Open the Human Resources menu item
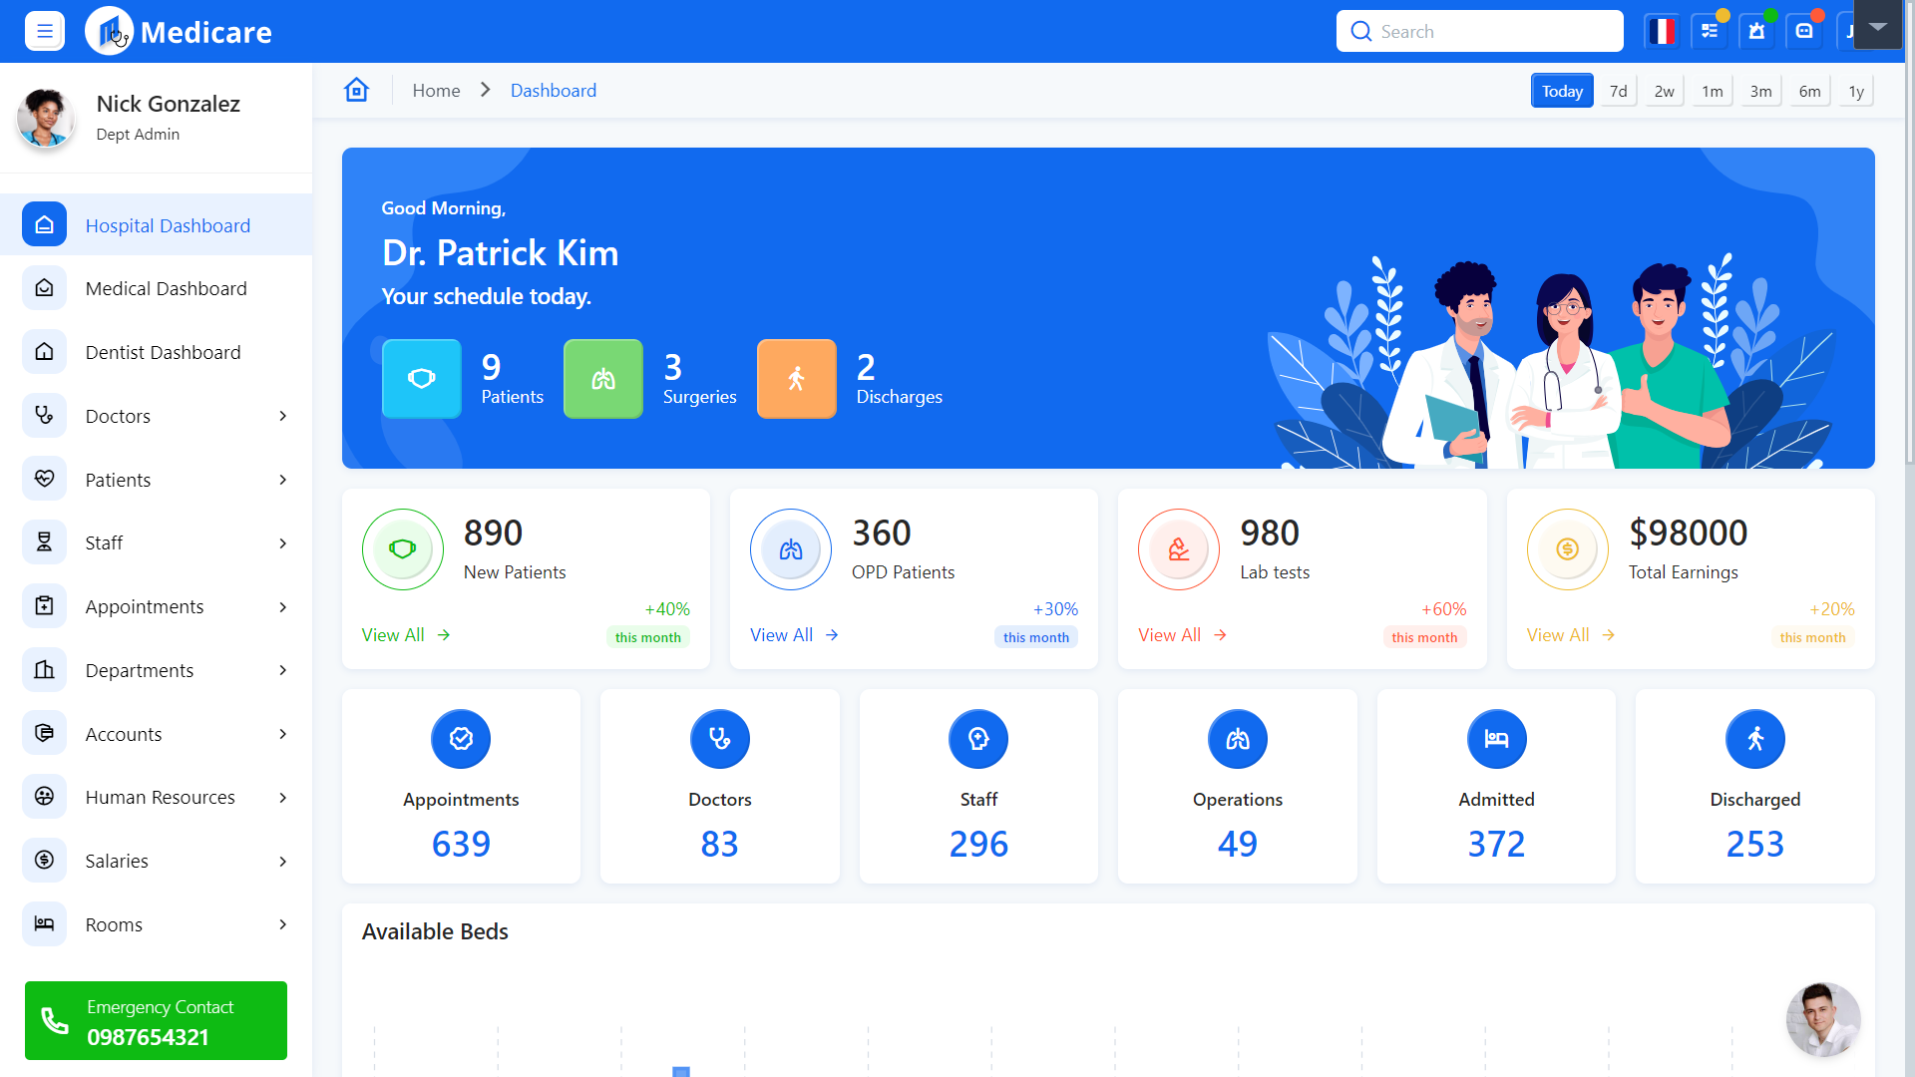Screen dimensions: 1915x1077 point(160,797)
